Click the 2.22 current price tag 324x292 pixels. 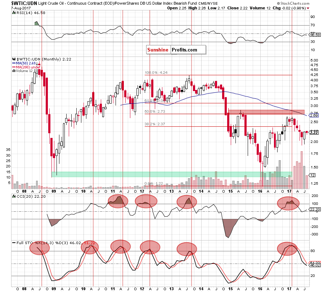pyautogui.click(x=314, y=132)
